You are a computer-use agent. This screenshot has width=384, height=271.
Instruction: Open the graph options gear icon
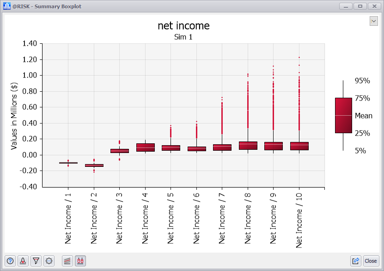(x=49, y=261)
